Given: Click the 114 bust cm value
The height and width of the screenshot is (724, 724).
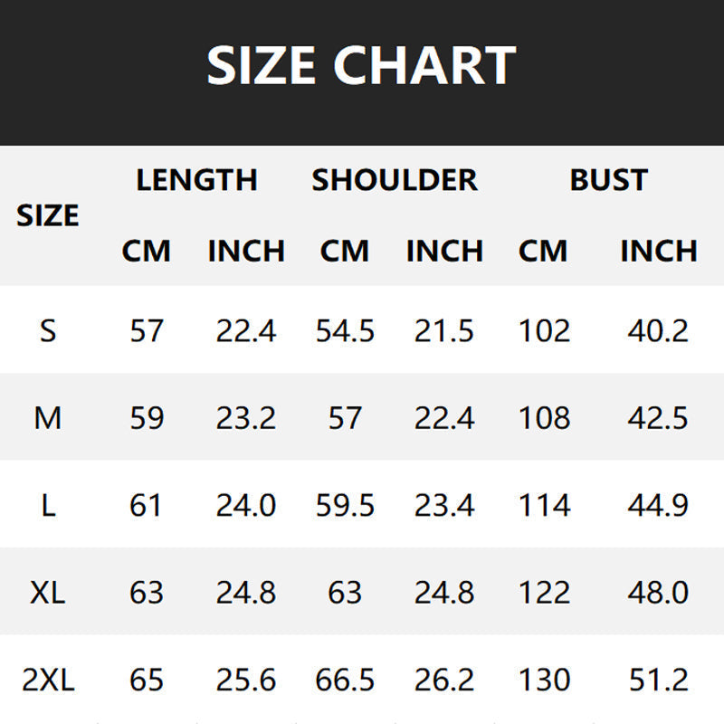Looking at the screenshot, I should click(544, 505).
